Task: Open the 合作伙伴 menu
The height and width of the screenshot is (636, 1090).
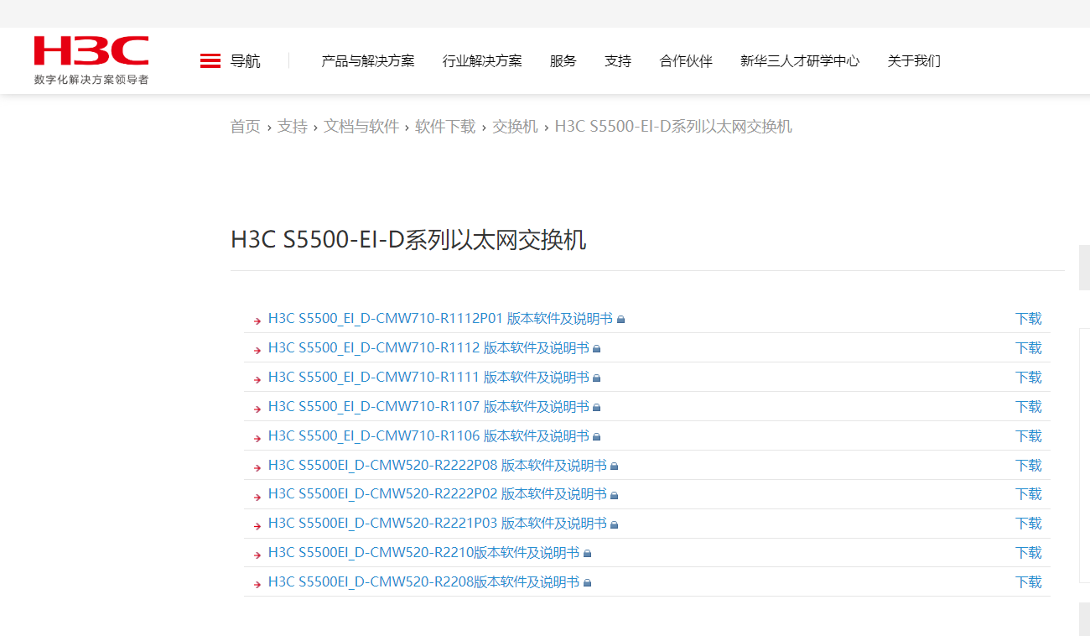Action: (x=686, y=61)
